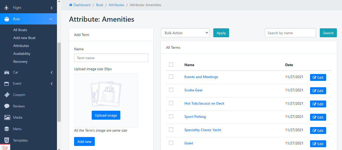
Task: Open the Bulk Action dropdown
Action: (x=185, y=33)
